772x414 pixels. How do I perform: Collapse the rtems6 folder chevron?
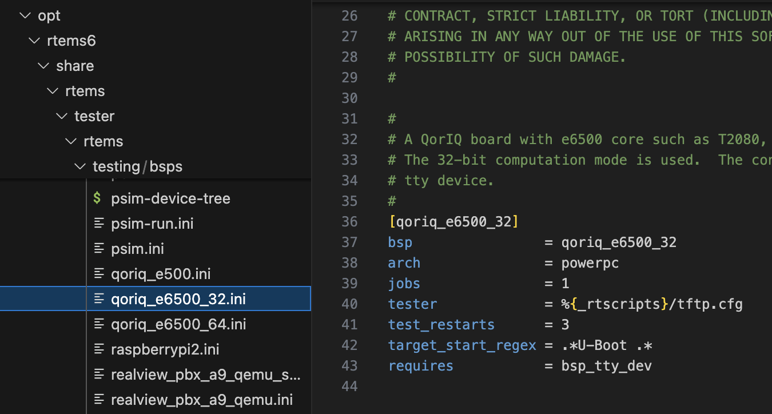point(34,41)
